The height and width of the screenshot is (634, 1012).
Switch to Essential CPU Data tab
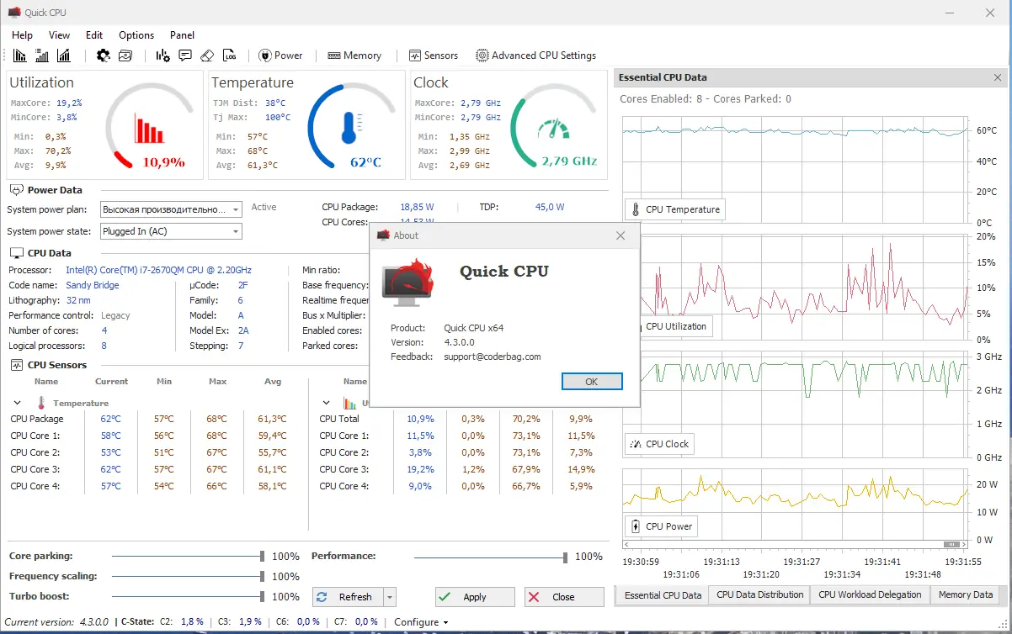tap(663, 595)
